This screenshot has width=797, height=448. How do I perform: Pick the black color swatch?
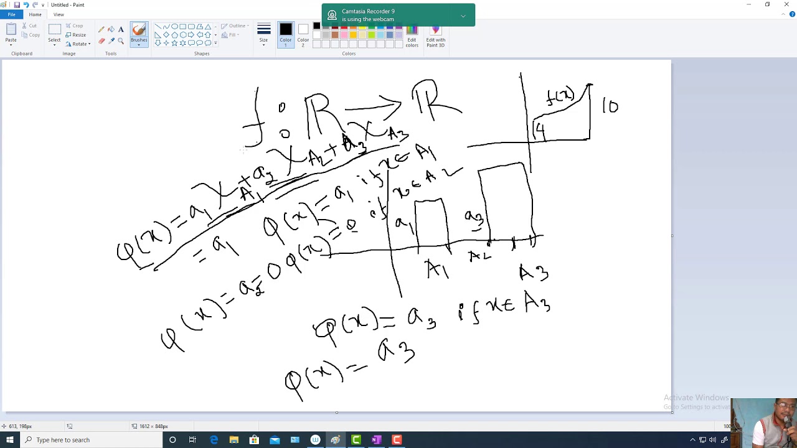coord(316,26)
